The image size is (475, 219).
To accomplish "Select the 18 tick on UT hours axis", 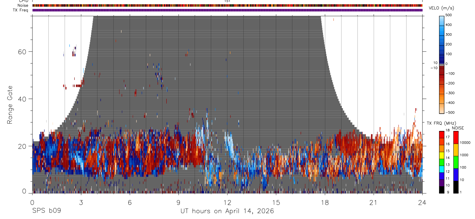I will coord(325,202).
